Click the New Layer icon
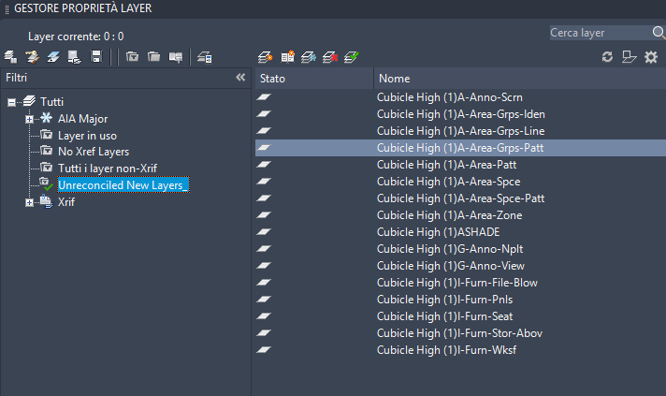 pyautogui.click(x=266, y=57)
